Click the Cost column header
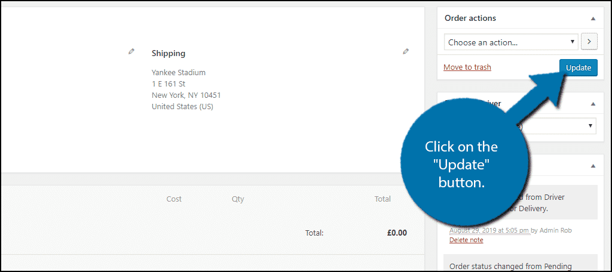 coord(174,199)
